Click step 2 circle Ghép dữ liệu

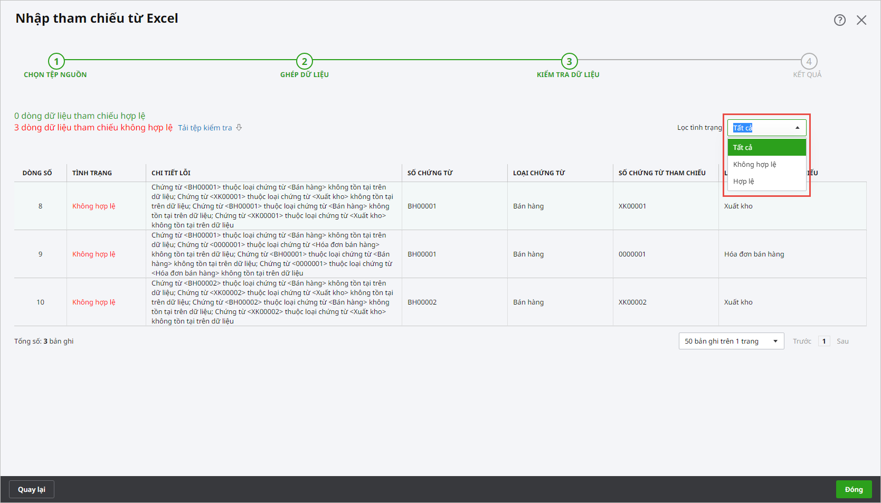tap(305, 61)
